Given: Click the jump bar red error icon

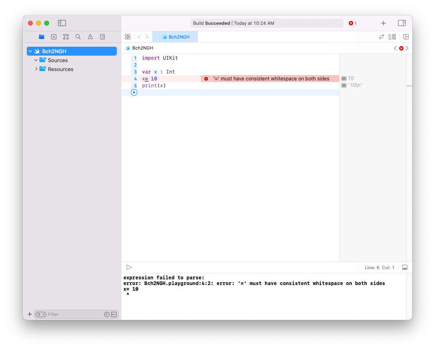Looking at the screenshot, I should [401, 48].
